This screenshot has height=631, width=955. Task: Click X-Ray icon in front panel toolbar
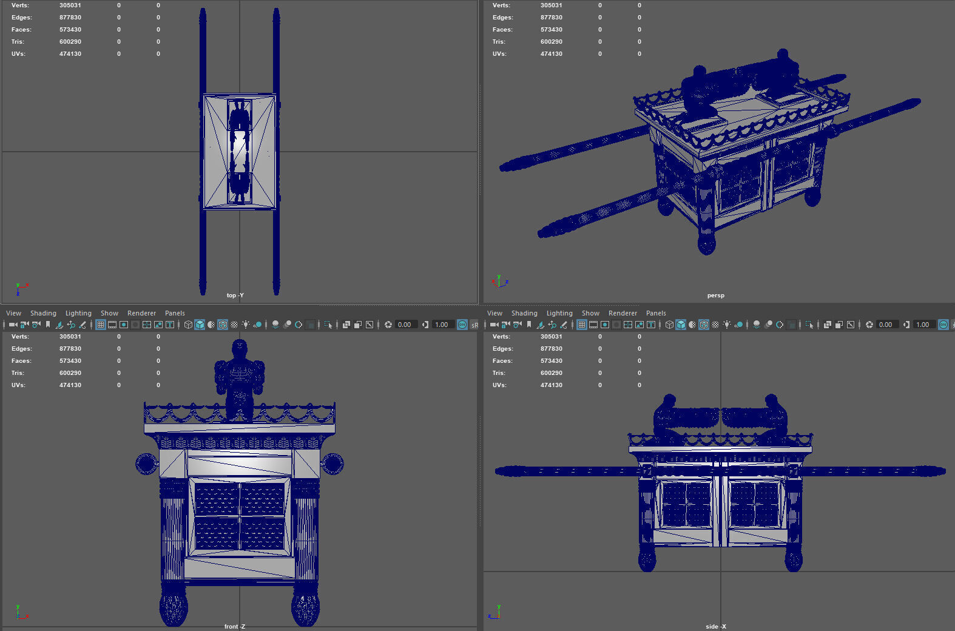coord(346,325)
